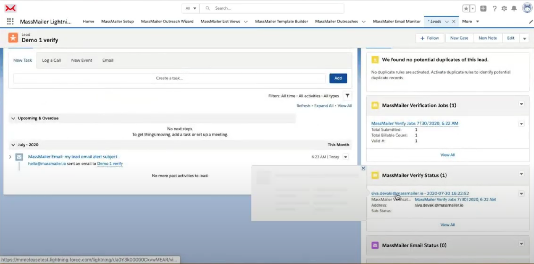
Task: Open the MassMailer Verification Jobs list menu
Action: 521,104
